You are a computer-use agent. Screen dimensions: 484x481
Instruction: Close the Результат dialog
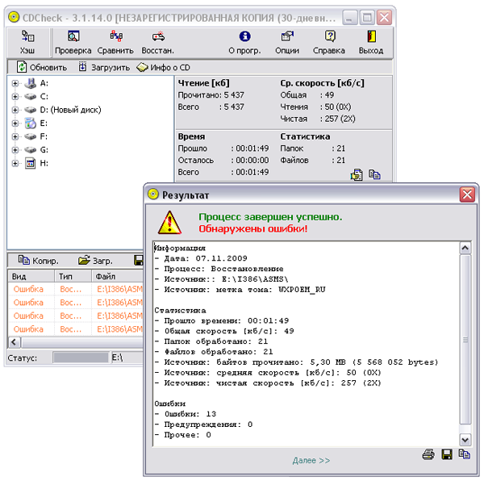(467, 194)
